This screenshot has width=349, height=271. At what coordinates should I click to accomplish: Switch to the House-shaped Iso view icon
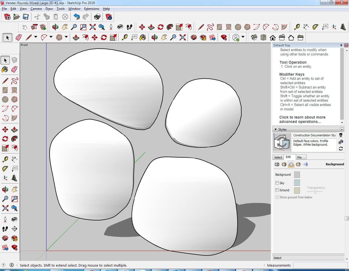coord(254,37)
